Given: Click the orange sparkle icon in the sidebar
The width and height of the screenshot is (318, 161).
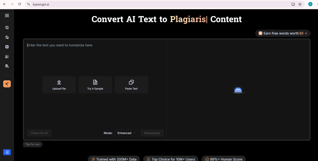Looking at the screenshot, I should (7, 84).
